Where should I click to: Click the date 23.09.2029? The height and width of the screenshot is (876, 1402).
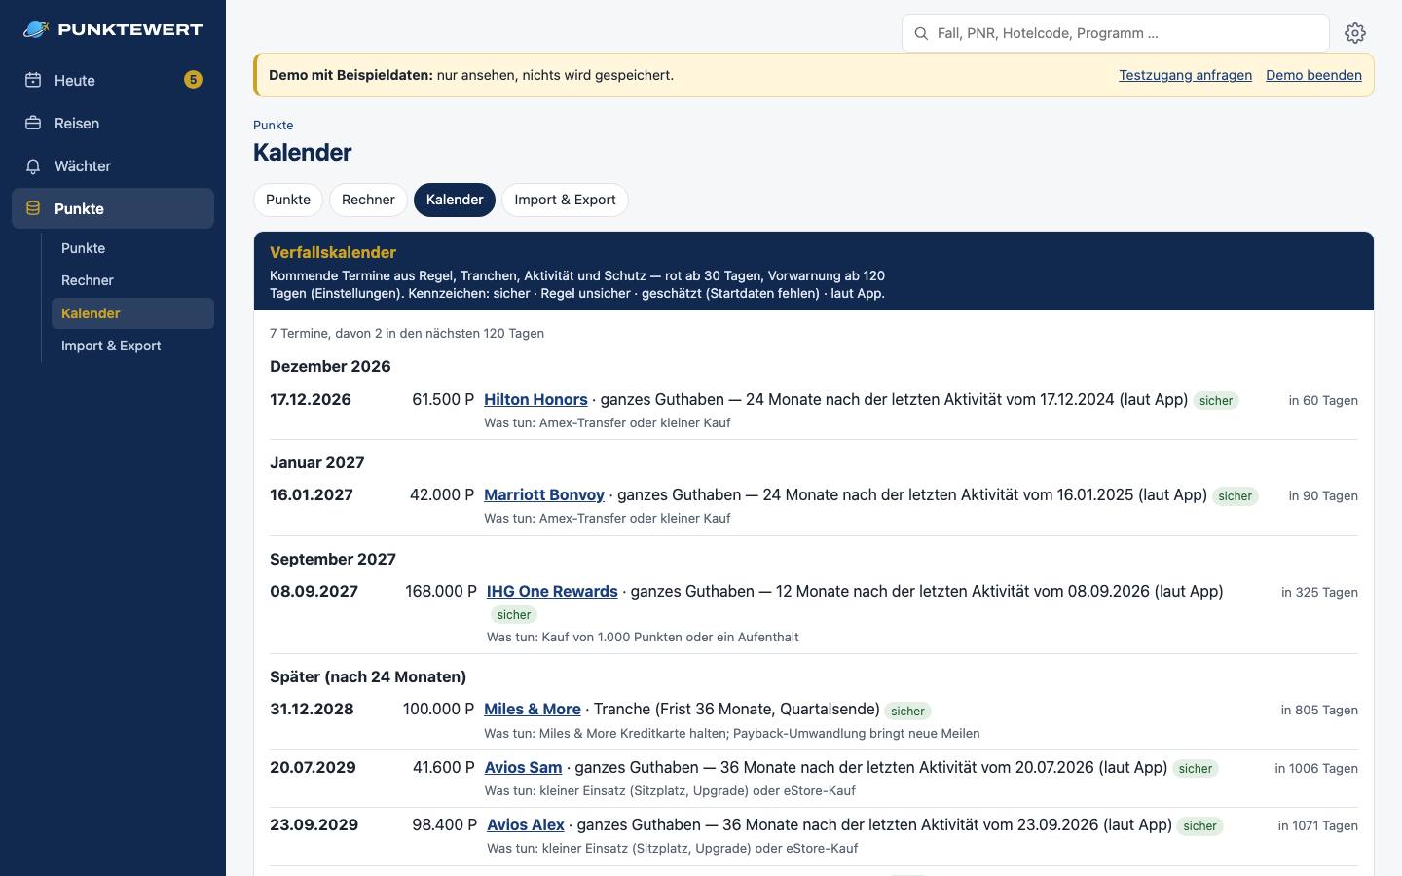click(x=314, y=824)
